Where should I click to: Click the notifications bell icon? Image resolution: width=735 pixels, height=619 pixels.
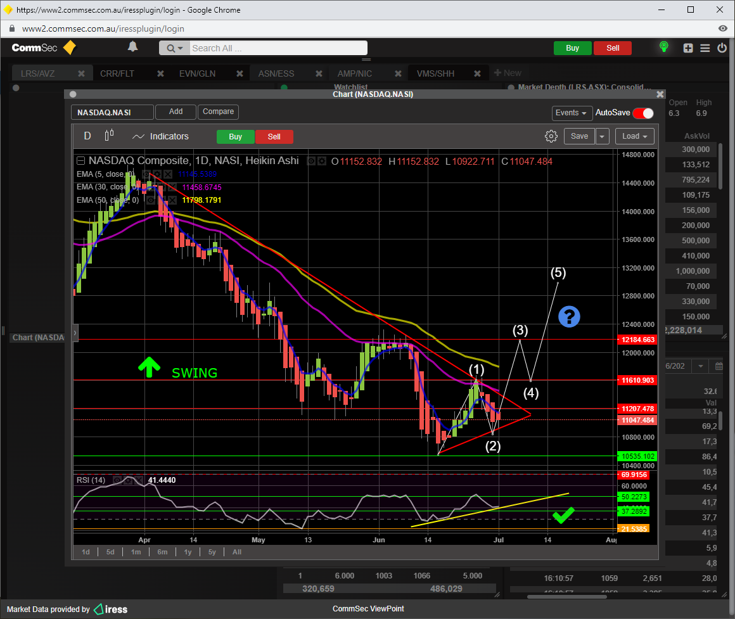[133, 47]
